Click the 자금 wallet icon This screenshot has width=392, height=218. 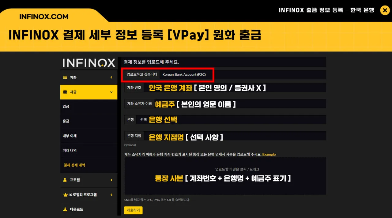pos(65,92)
